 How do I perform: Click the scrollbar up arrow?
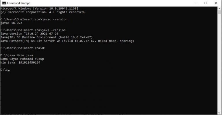[x=219, y=8]
